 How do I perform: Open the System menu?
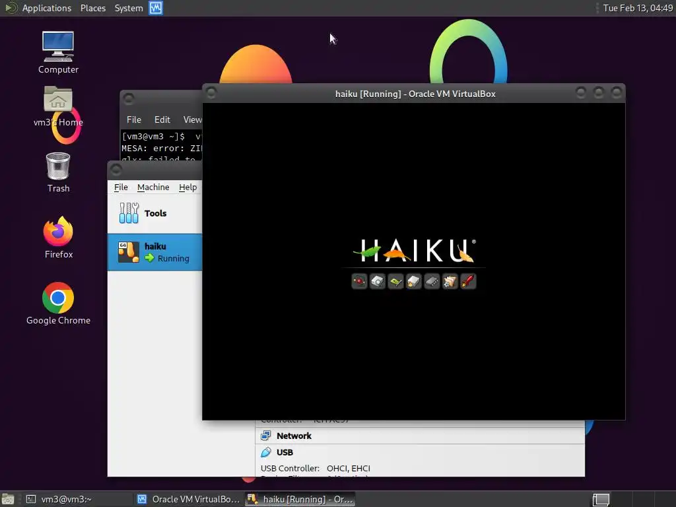tap(129, 8)
